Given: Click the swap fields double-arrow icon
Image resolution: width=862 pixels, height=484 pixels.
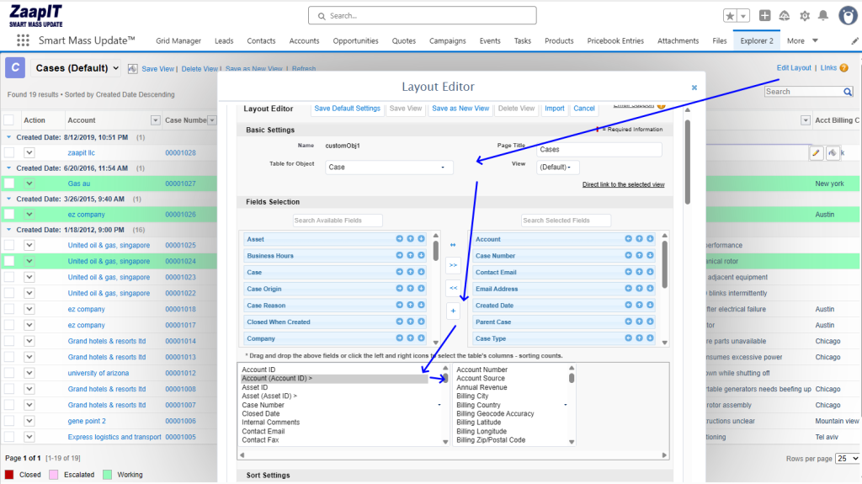Looking at the screenshot, I should [453, 245].
